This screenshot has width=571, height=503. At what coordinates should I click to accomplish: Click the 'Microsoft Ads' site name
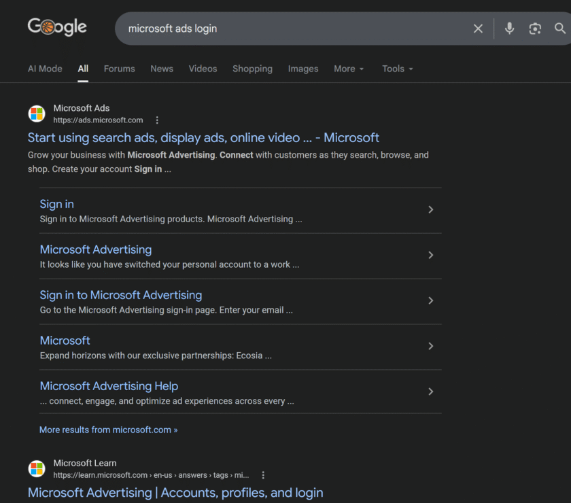[x=81, y=108]
